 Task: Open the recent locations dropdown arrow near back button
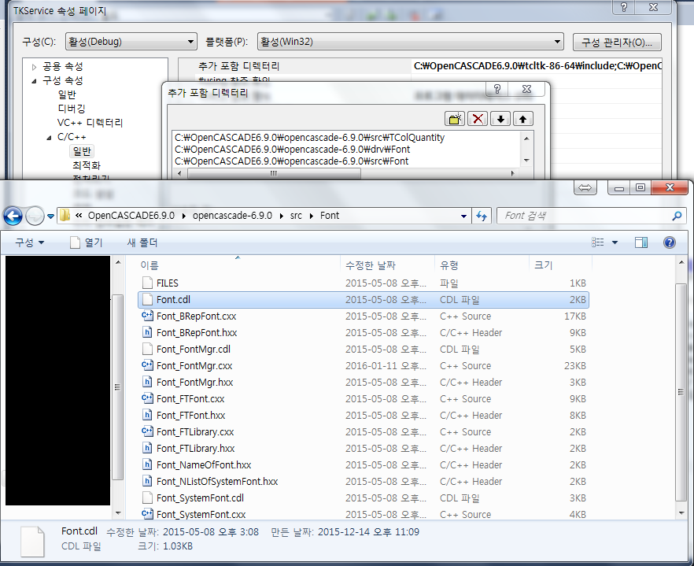pyautogui.click(x=50, y=216)
